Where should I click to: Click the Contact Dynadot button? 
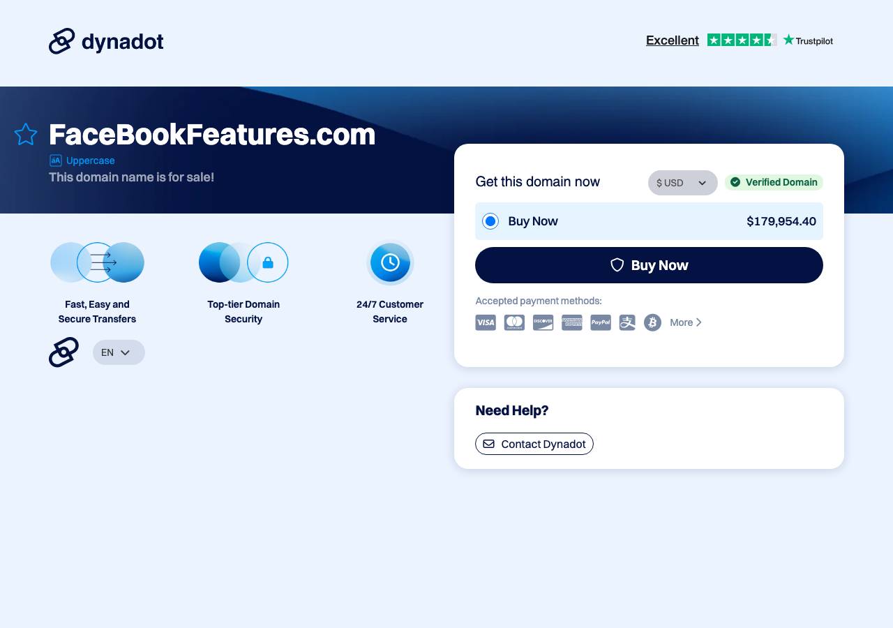click(x=534, y=444)
